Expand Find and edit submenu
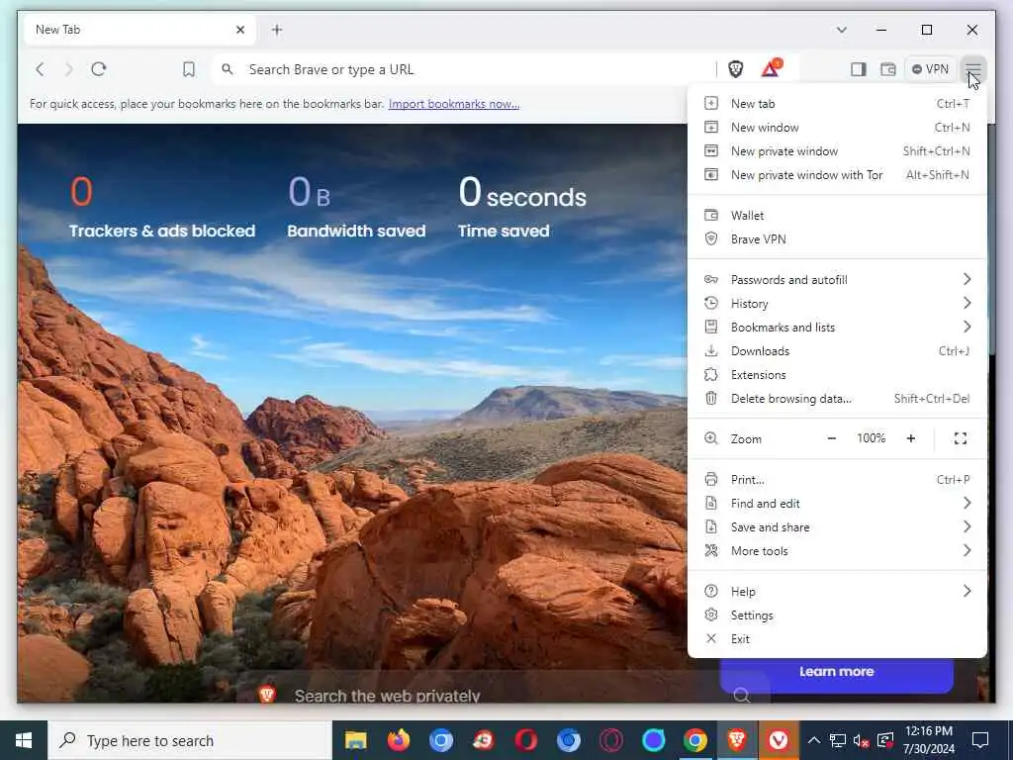 [837, 504]
